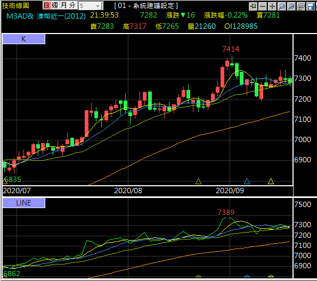Viewport: 317px width, 281px height.
Task: Click the K chart panel label
Action: point(23,39)
